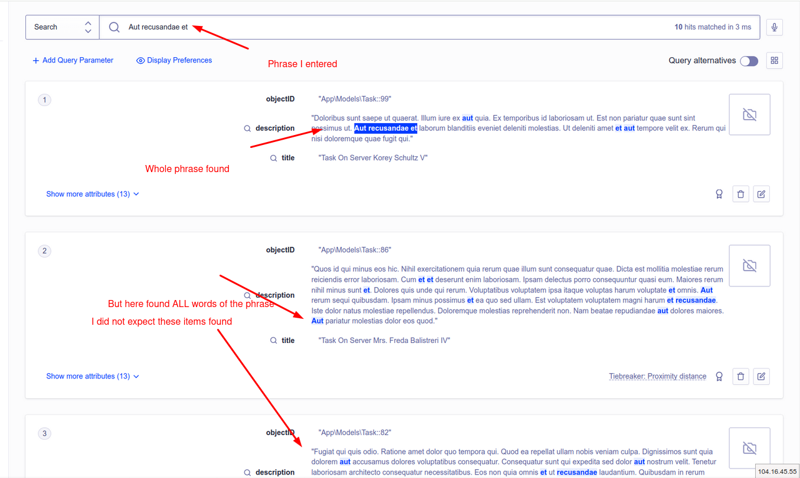Screen dimensions: 800x478
Task: Click award icon for Task::99 record
Action: click(x=719, y=194)
